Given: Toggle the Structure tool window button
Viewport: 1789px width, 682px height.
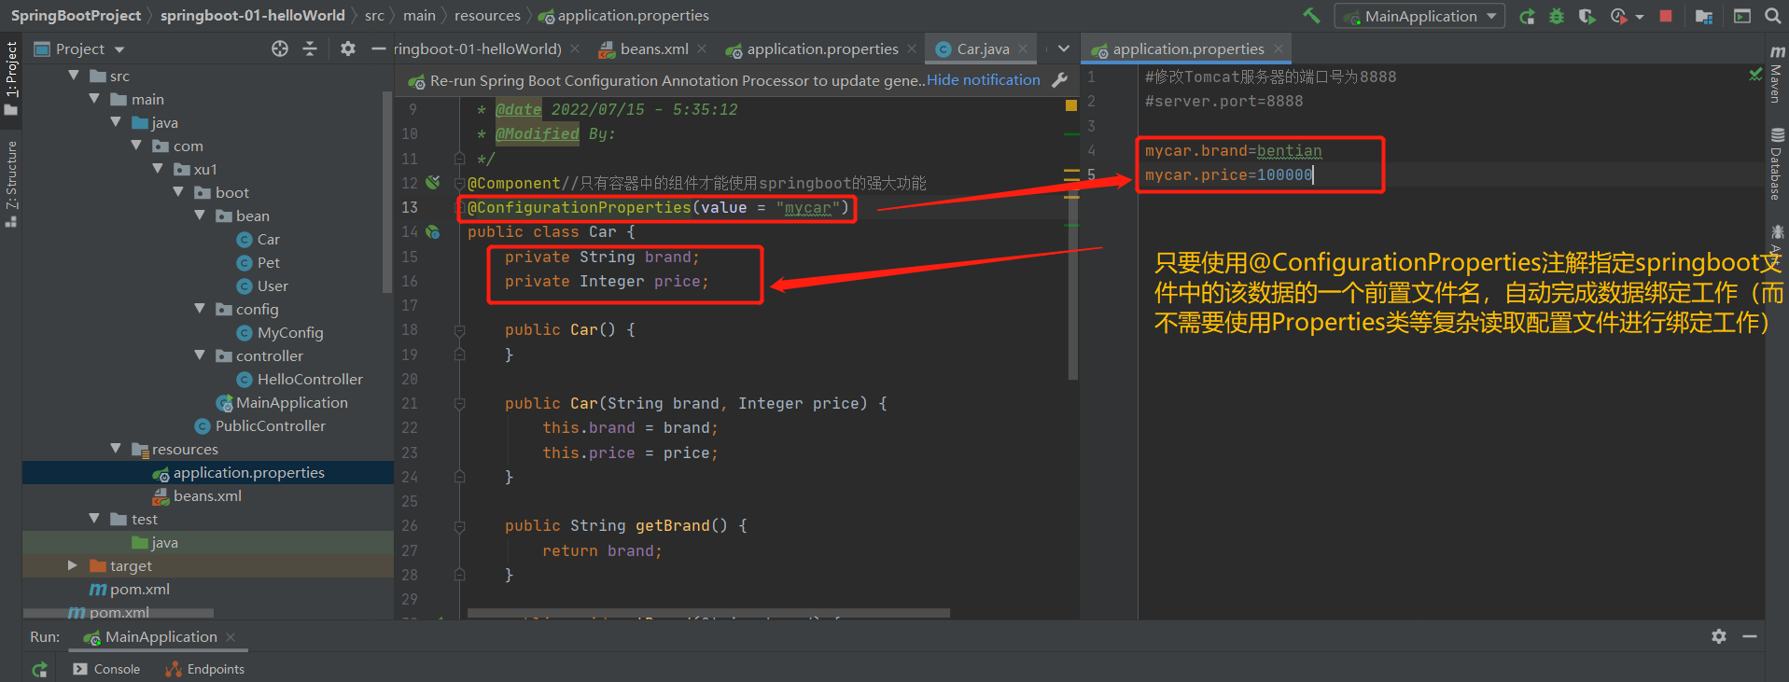Looking at the screenshot, I should pyautogui.click(x=11, y=183).
